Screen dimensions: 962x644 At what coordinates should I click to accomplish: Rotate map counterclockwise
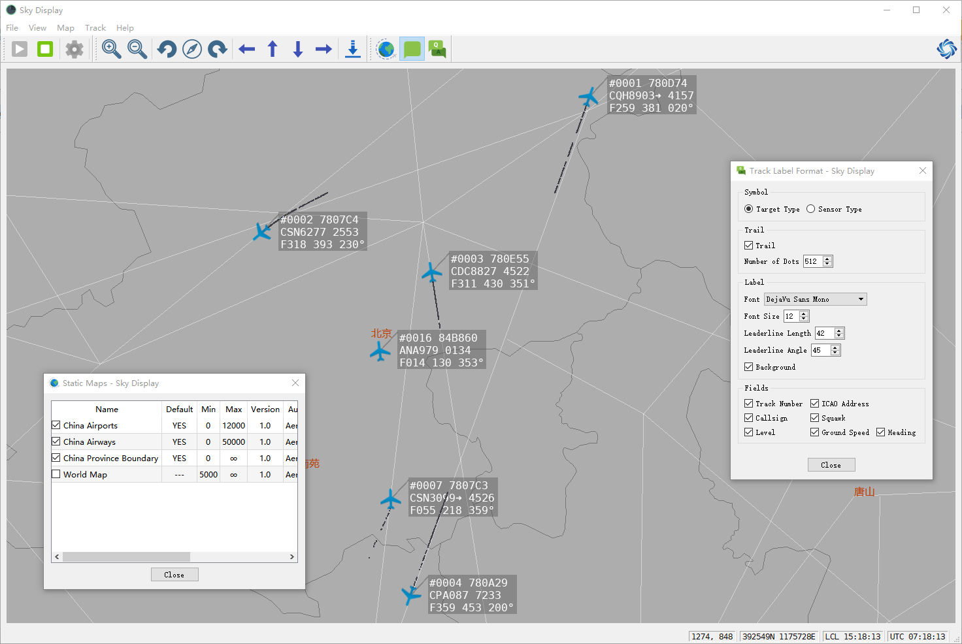point(167,49)
